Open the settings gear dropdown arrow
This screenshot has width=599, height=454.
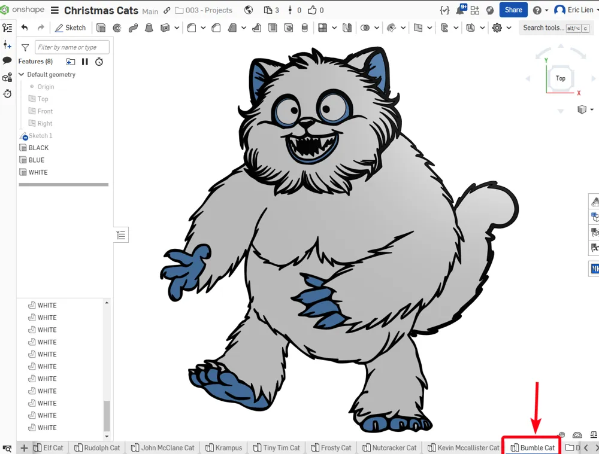[x=509, y=28]
